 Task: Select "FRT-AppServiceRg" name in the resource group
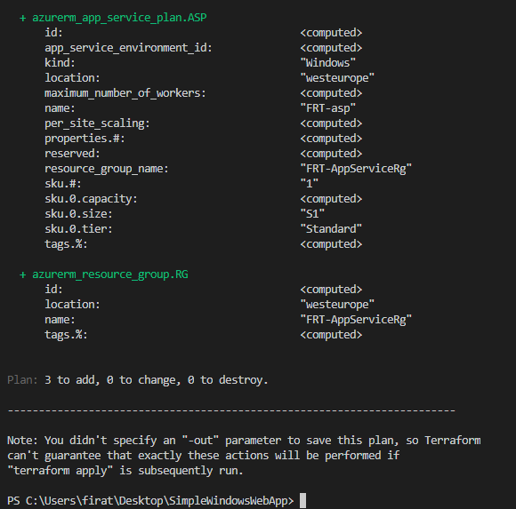tap(356, 320)
